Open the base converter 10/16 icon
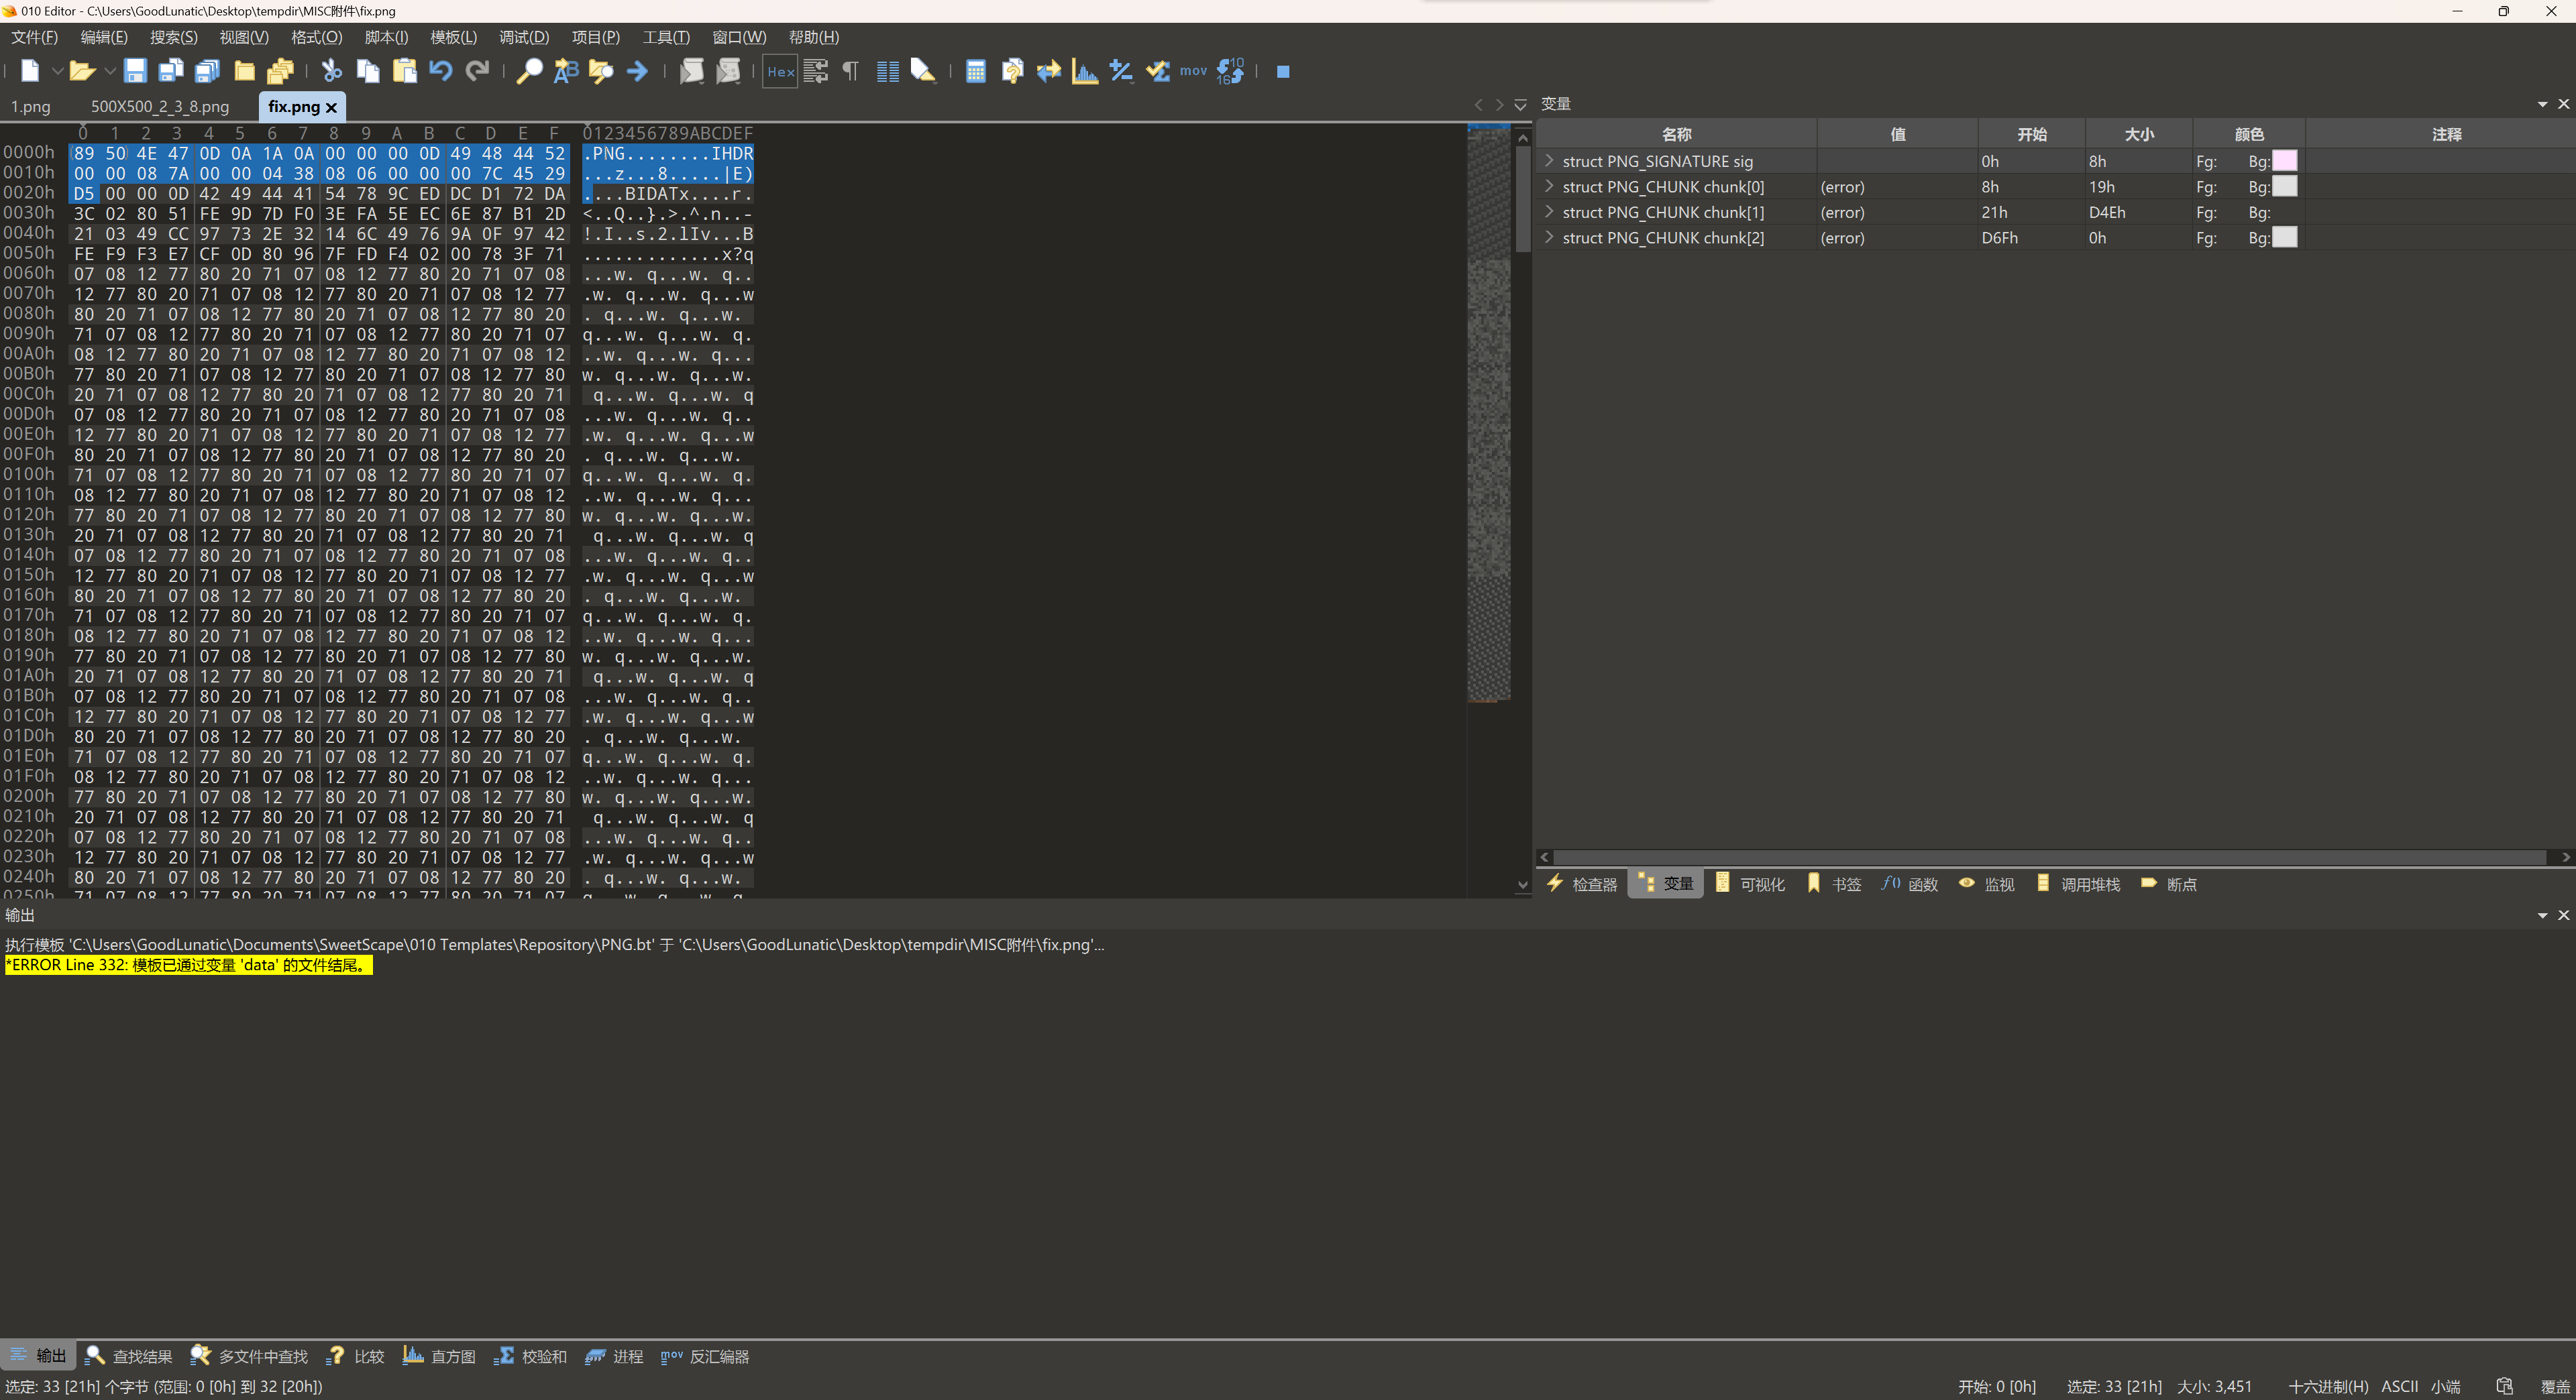 (1230, 71)
